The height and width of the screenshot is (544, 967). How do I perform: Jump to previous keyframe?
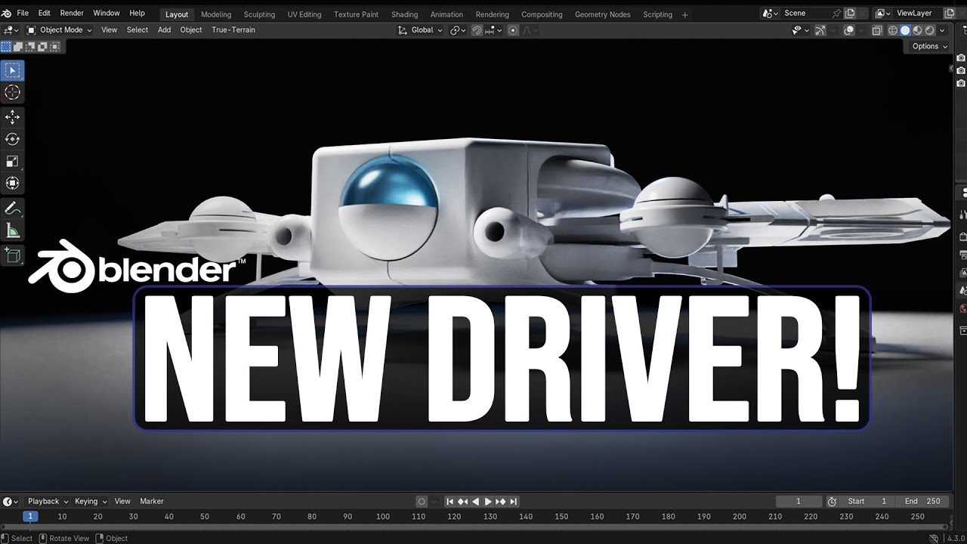462,501
